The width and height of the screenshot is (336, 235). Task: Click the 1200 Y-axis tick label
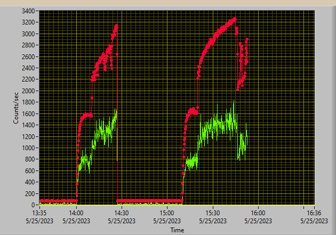click(28, 137)
